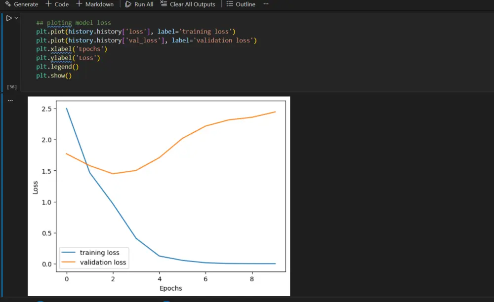Open the notebook Outline

[241, 4]
